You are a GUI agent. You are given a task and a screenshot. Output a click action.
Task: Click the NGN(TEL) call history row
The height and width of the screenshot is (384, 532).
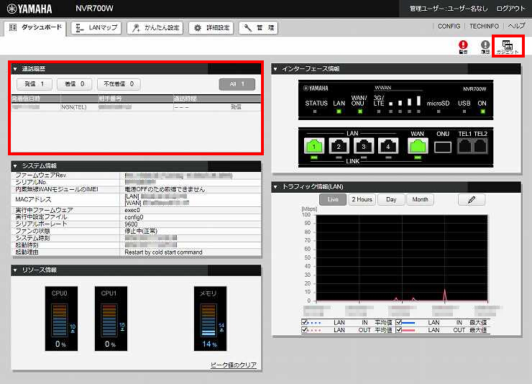136,107
